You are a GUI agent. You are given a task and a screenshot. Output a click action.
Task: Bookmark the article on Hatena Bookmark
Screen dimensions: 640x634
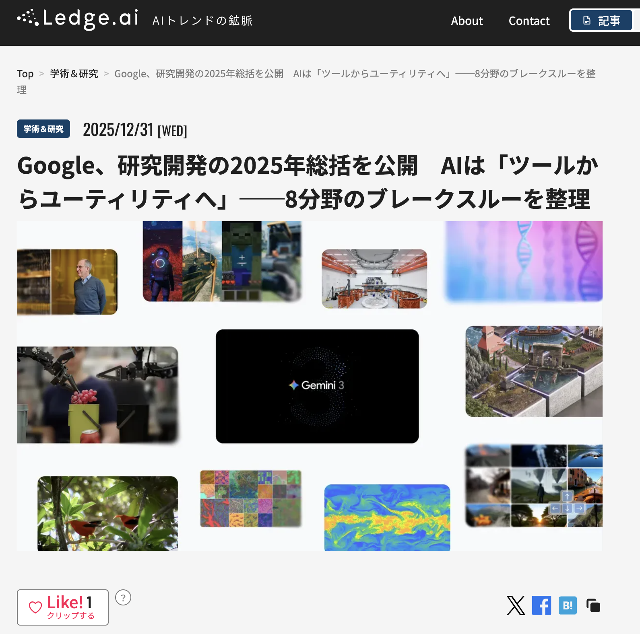tap(568, 605)
